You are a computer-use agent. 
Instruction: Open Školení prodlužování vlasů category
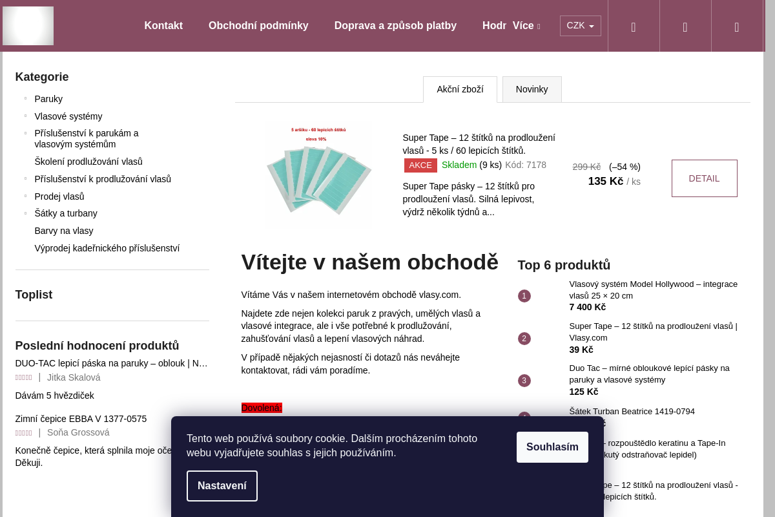click(88, 162)
